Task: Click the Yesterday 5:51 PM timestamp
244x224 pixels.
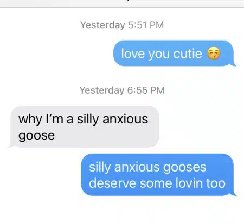Action: click(x=122, y=25)
